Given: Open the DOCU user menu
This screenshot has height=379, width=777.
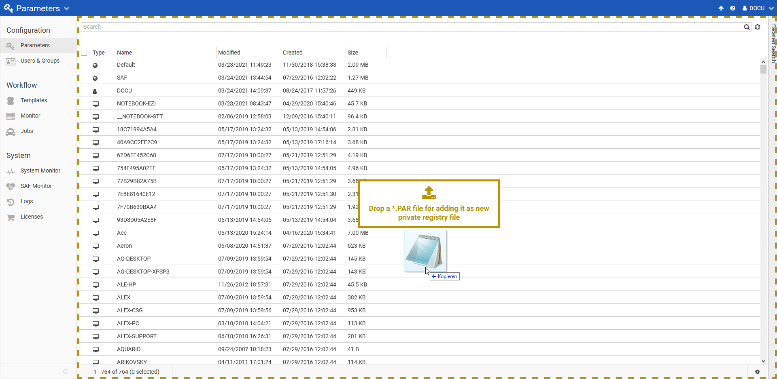Looking at the screenshot, I should [x=758, y=8].
